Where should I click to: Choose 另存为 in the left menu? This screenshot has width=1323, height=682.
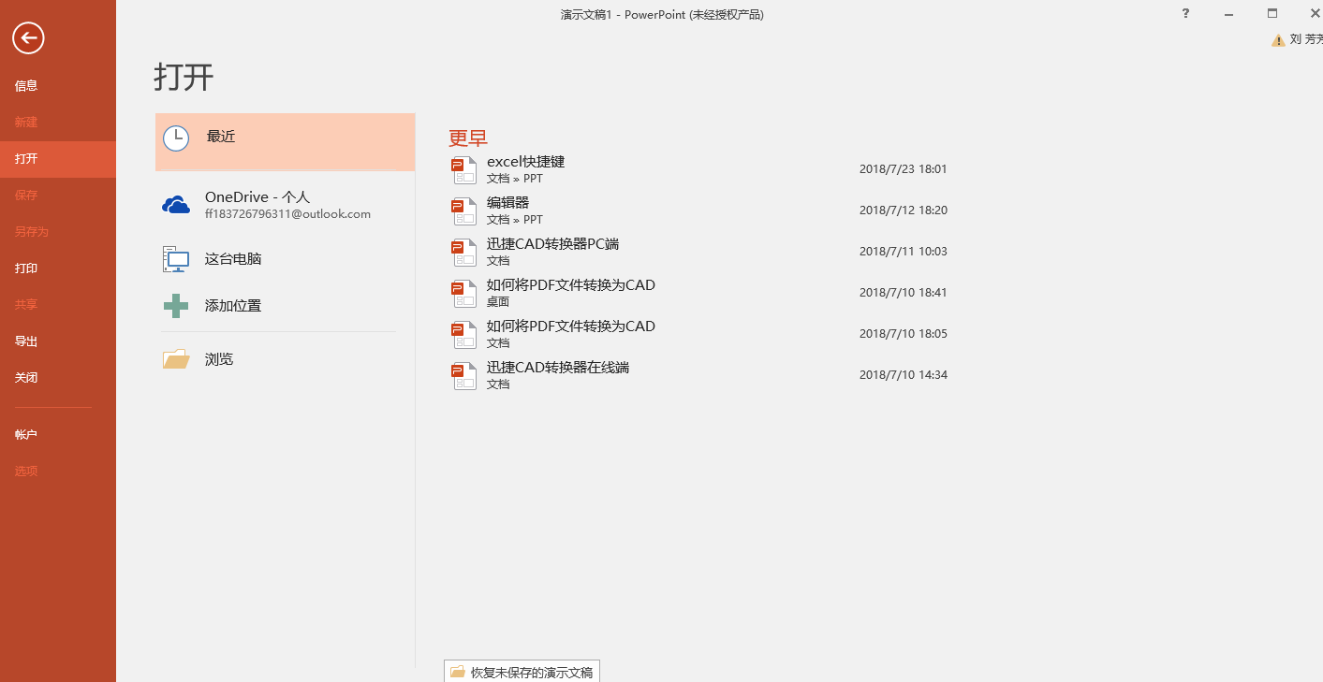(x=58, y=232)
